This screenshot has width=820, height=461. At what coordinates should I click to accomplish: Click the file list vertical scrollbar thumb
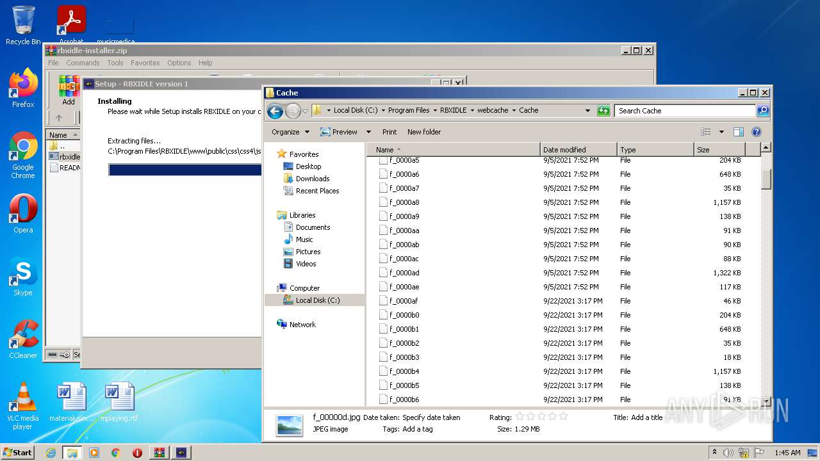766,178
